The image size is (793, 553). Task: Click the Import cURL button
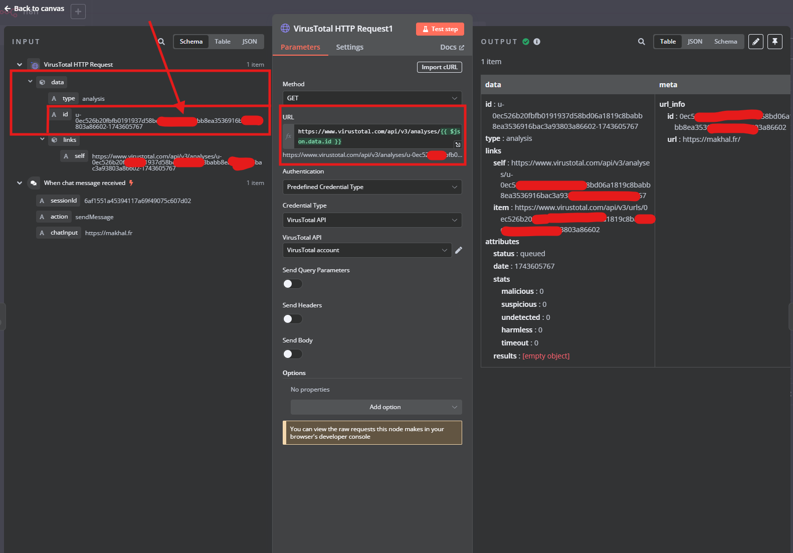click(x=440, y=67)
